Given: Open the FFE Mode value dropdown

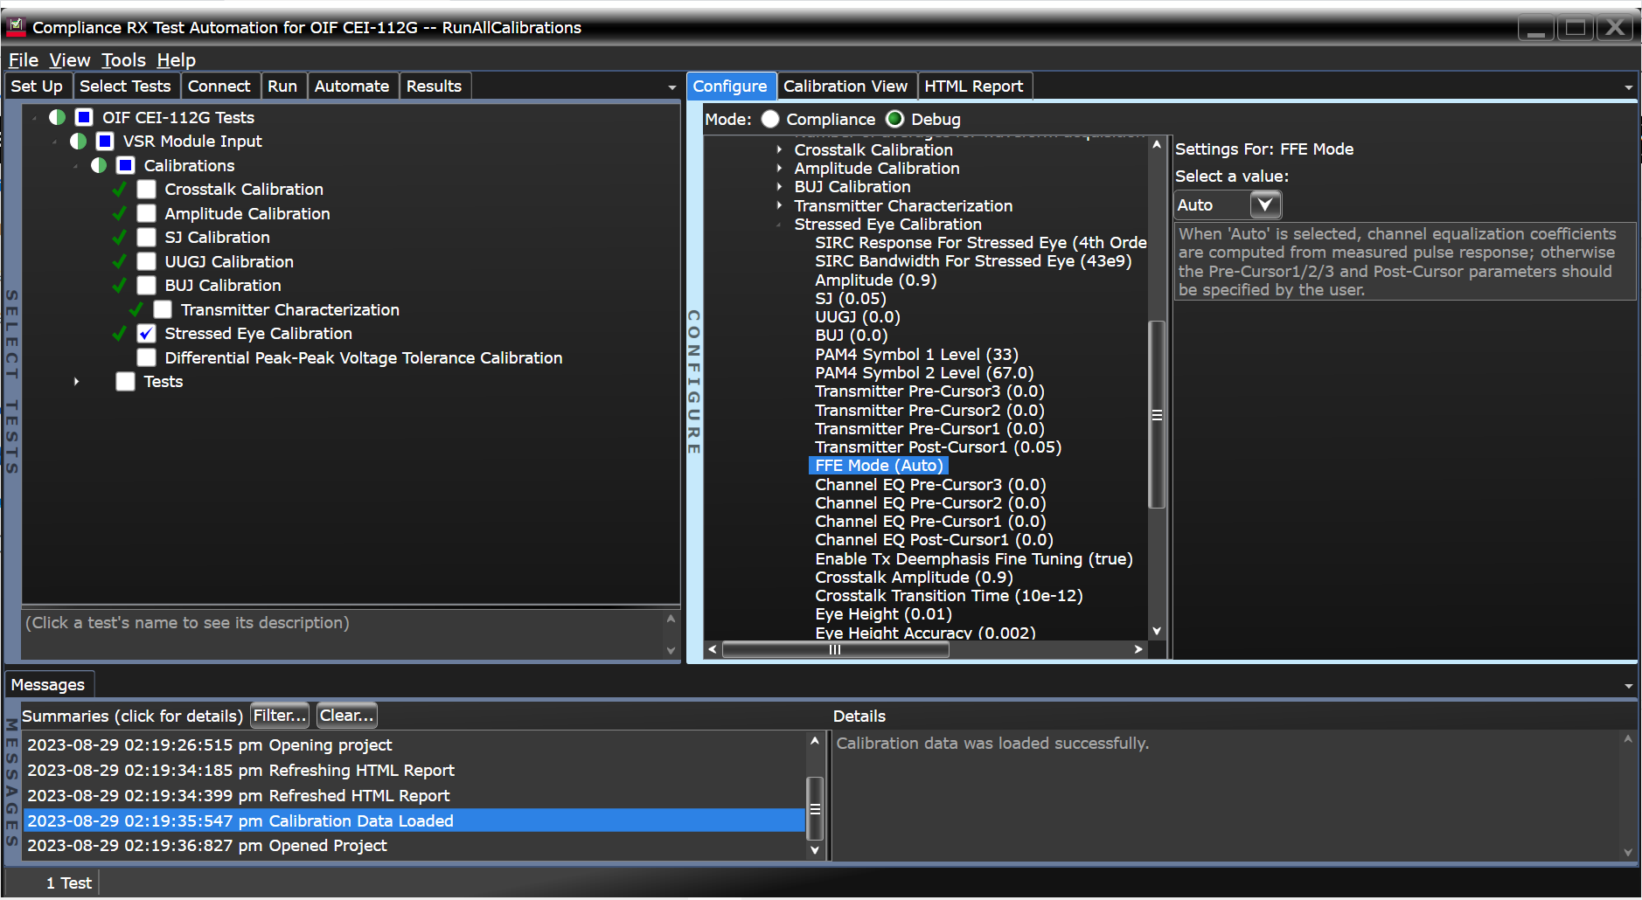Looking at the screenshot, I should 1264,205.
